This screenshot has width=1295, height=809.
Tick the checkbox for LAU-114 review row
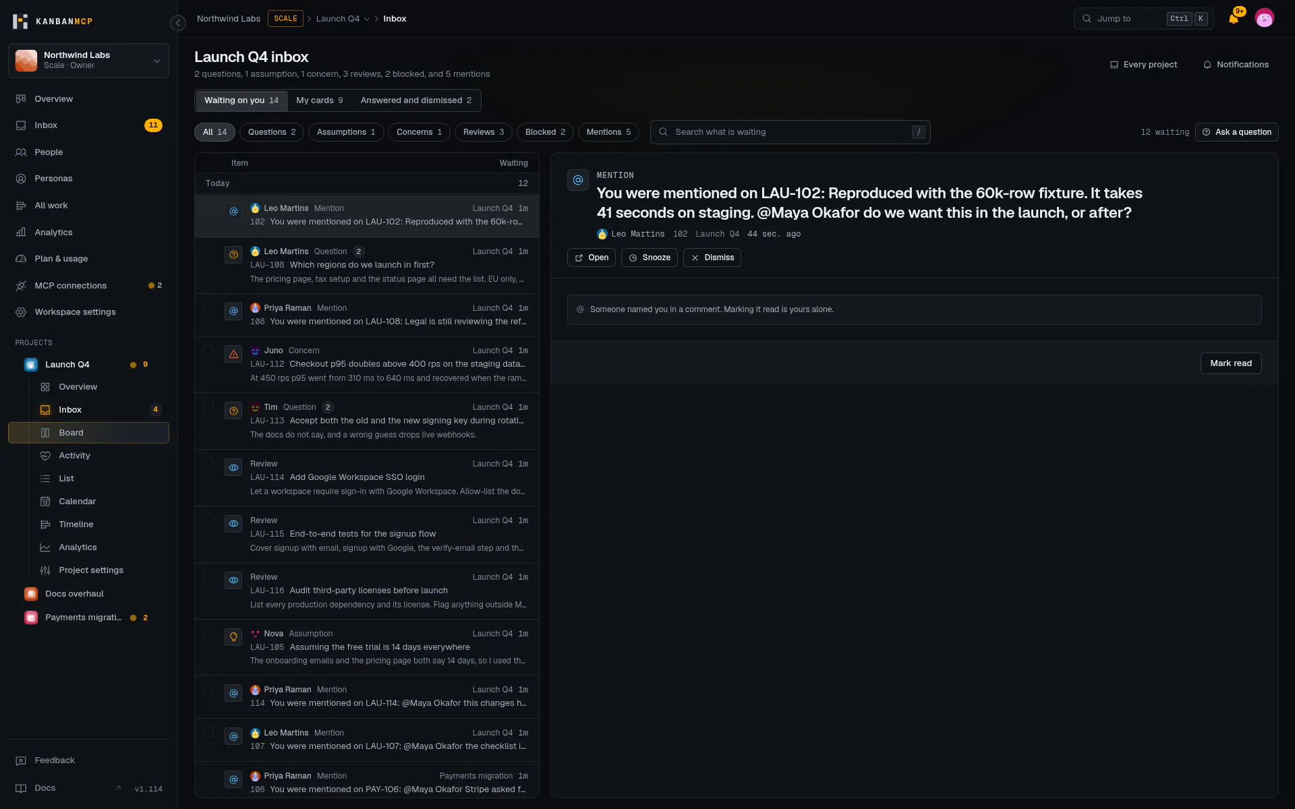tap(209, 463)
